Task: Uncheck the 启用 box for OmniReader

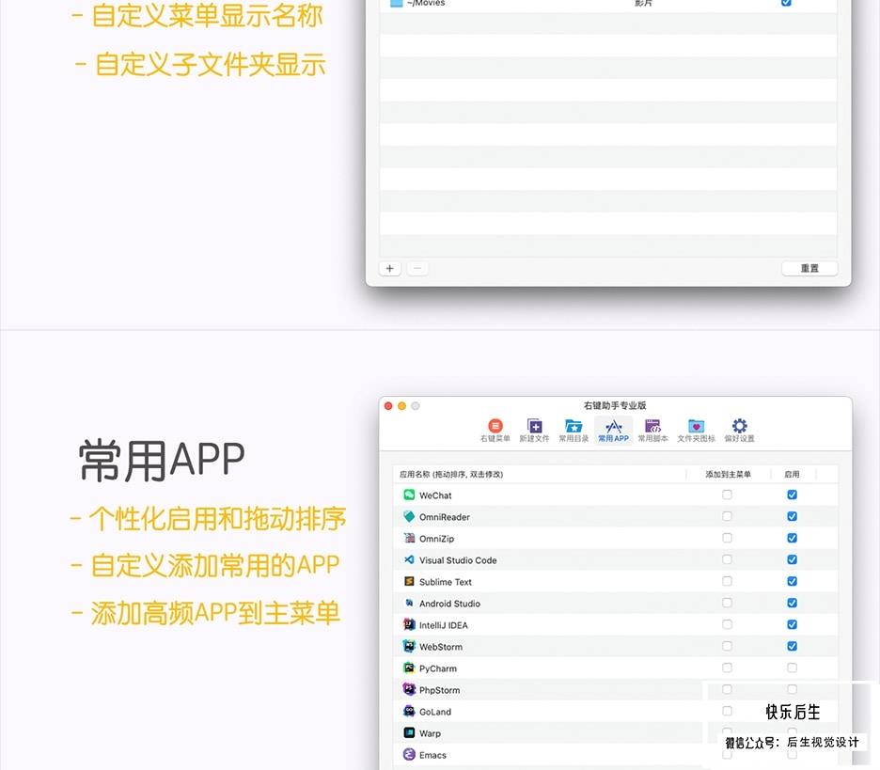Action: [x=792, y=516]
